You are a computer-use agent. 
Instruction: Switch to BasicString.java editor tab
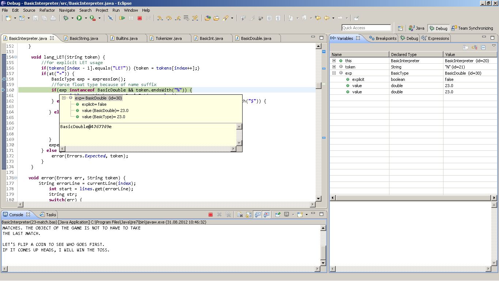[x=84, y=38]
